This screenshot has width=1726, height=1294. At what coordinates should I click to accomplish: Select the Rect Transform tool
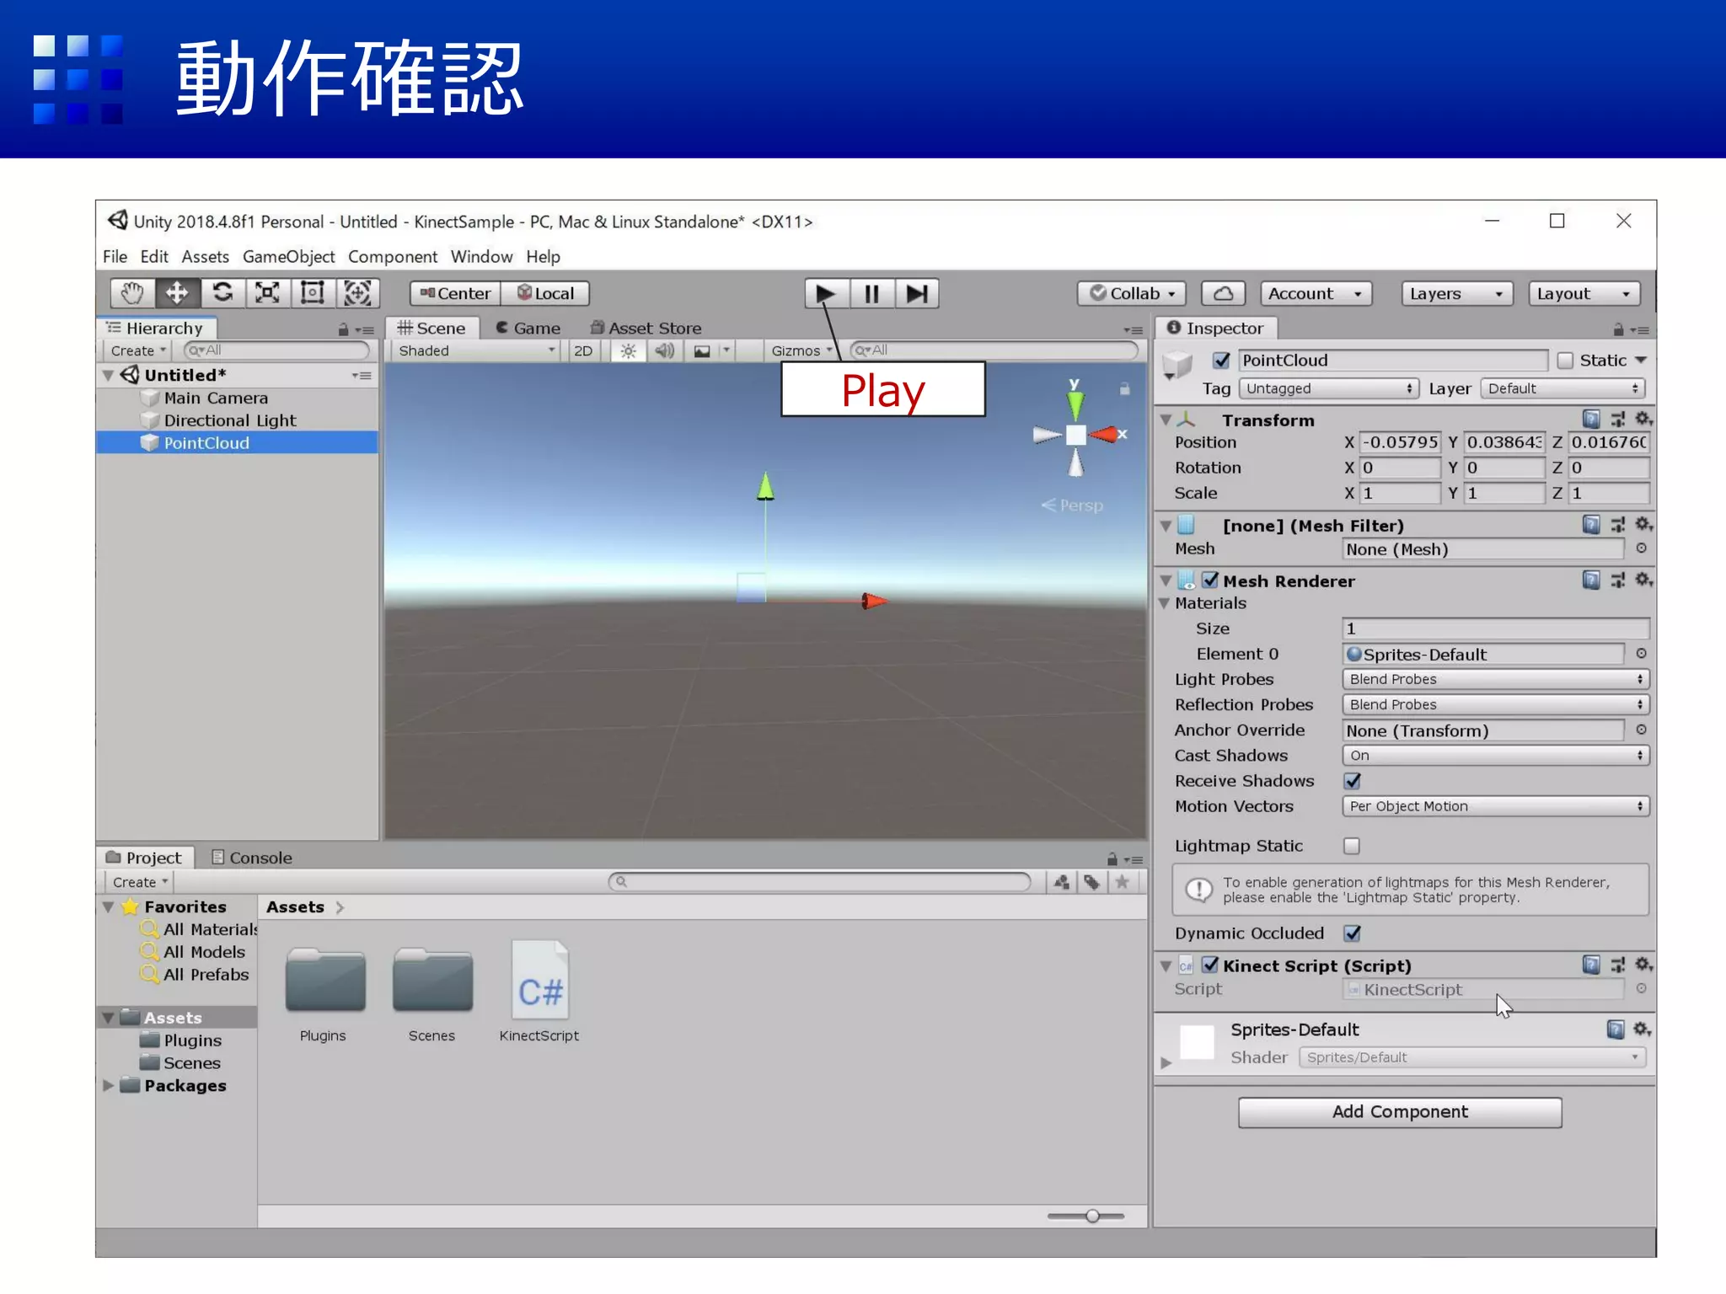[x=313, y=293]
